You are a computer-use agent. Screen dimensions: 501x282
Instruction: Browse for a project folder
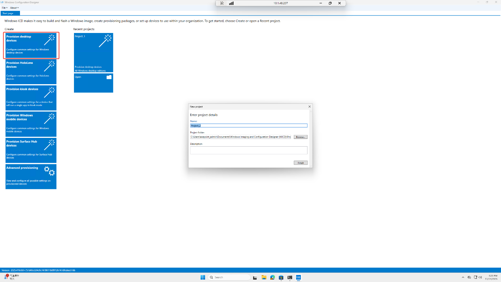300,137
